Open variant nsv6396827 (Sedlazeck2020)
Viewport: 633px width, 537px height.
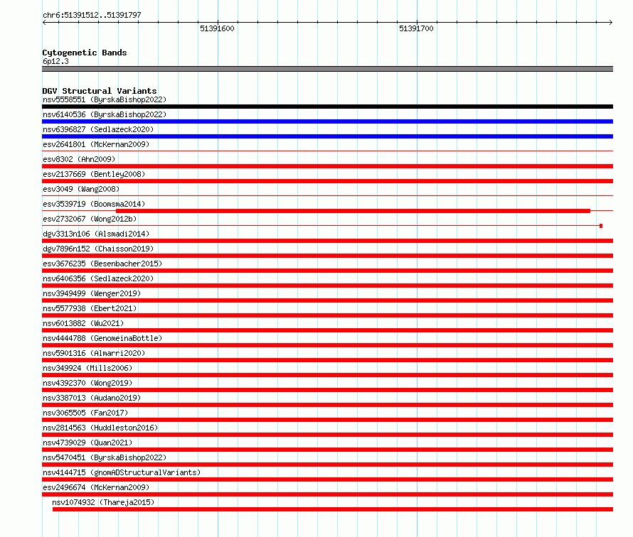click(x=98, y=129)
